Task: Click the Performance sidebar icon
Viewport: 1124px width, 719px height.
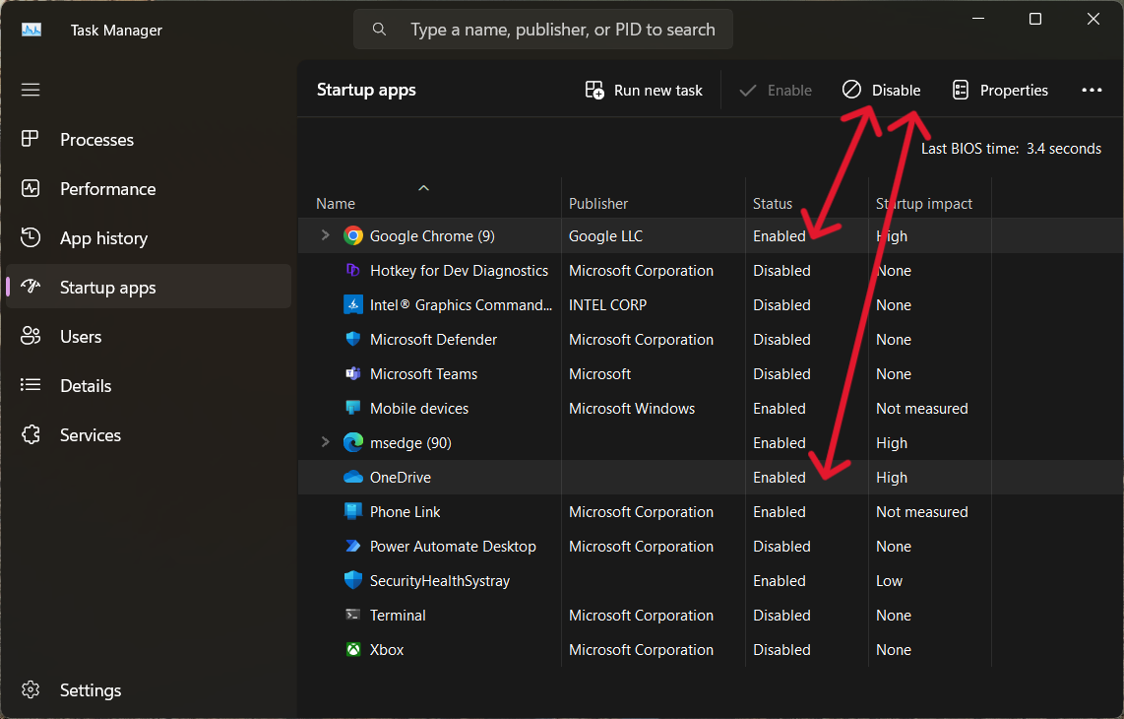Action: click(31, 189)
